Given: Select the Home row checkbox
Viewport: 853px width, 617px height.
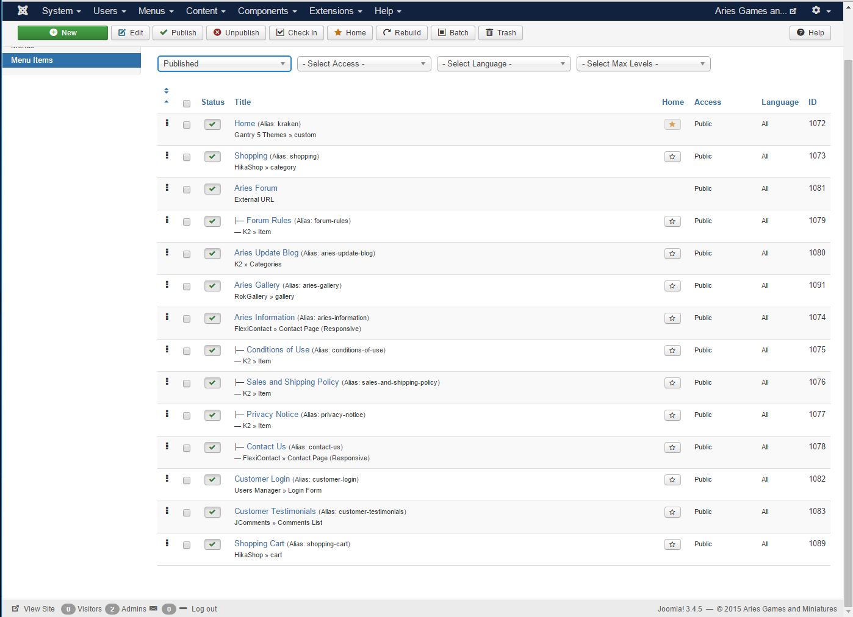Looking at the screenshot, I should [187, 125].
